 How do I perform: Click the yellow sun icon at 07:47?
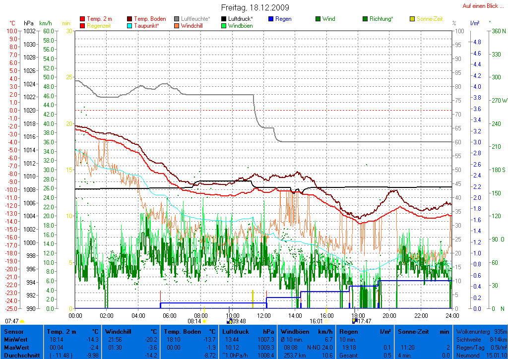coord(22,321)
